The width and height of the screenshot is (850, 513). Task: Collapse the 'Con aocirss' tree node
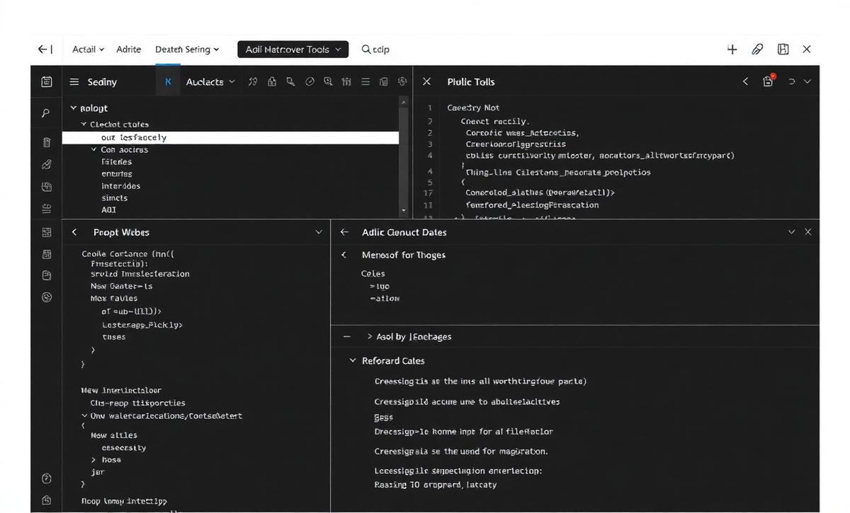pos(93,150)
